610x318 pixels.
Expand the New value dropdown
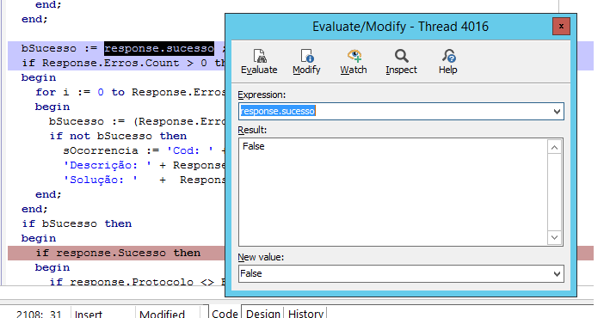tap(557, 274)
